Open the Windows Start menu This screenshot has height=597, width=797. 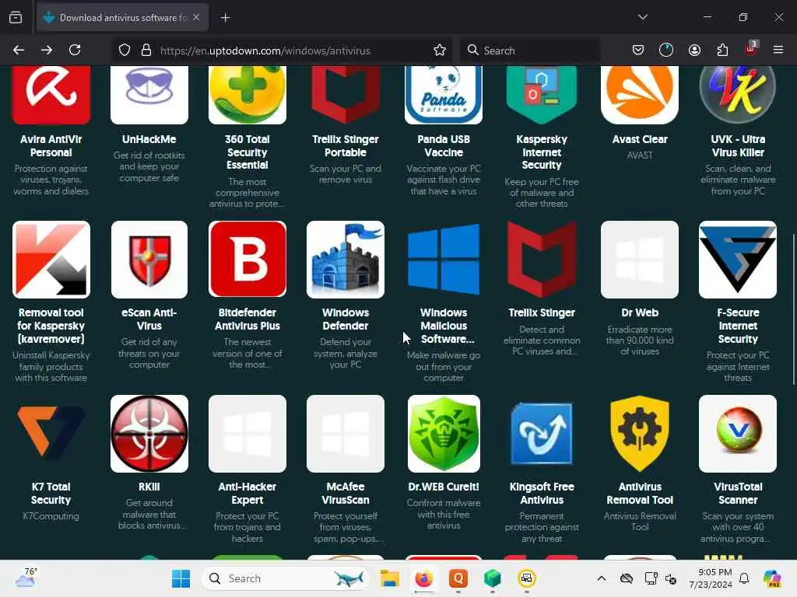click(181, 578)
